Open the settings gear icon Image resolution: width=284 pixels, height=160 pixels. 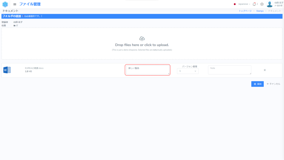(262, 4)
